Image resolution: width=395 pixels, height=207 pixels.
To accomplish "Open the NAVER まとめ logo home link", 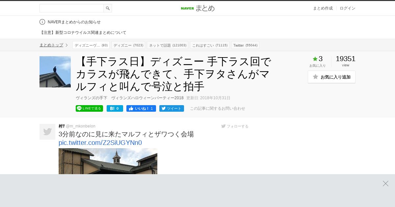I will [197, 8].
